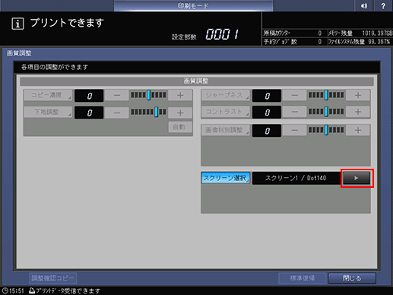This screenshot has height=295, width=393.
Task: Increase 下地調整 with plus button
Action: click(180, 113)
